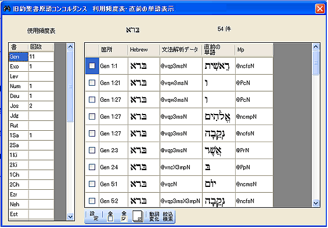Click the 文法解析データ column header
Viewport: 328px width, 228px height.
click(x=181, y=50)
